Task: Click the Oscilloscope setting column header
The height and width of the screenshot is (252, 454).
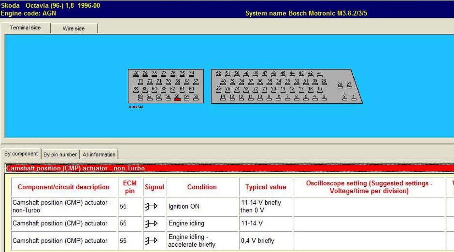Action: coord(369,187)
